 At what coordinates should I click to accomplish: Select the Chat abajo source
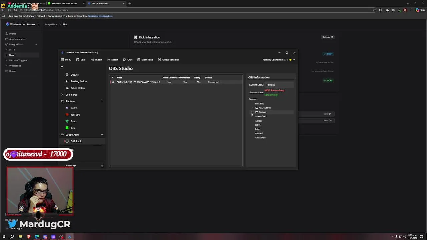point(260,138)
